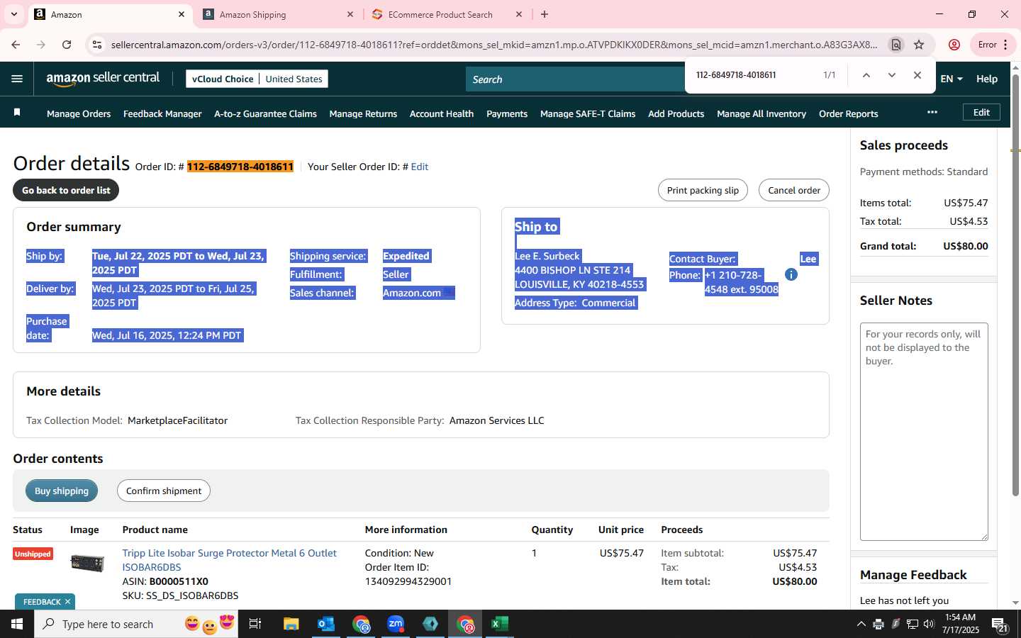1021x638 pixels.
Task: Open the EN language dropdown
Action: pos(952,79)
